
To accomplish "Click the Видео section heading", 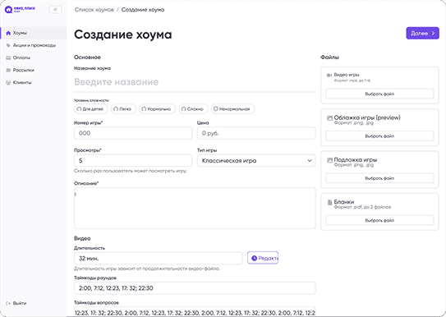I will [82, 238].
